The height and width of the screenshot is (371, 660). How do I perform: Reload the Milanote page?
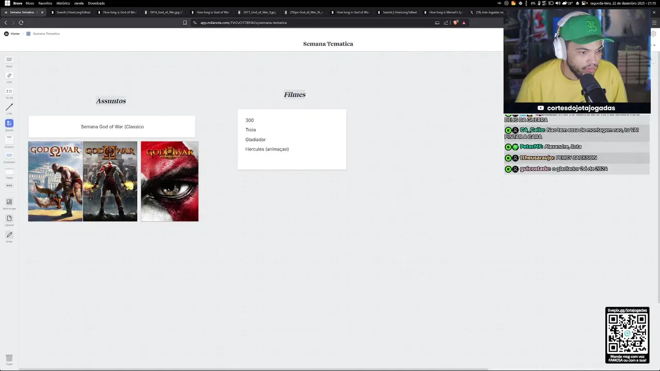[x=21, y=23]
